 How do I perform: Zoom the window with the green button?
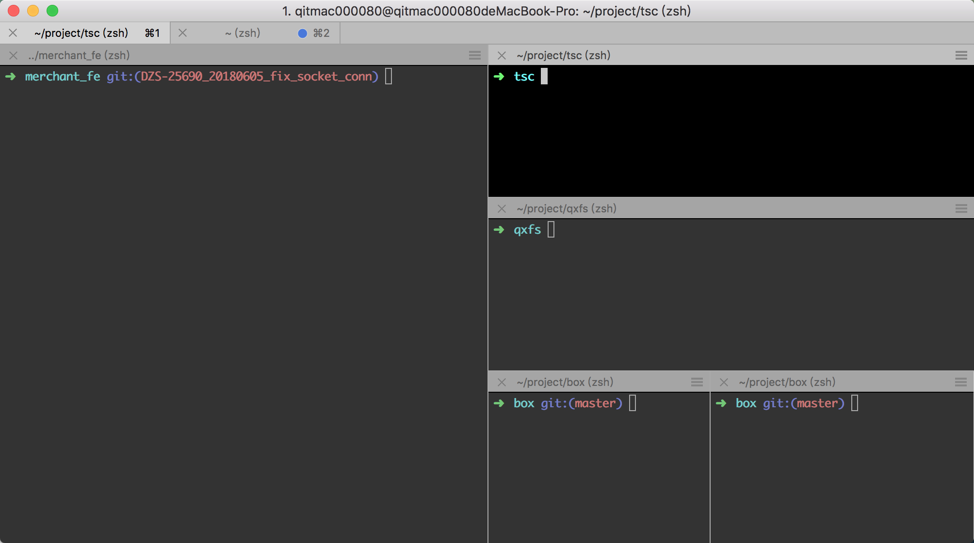pyautogui.click(x=52, y=11)
